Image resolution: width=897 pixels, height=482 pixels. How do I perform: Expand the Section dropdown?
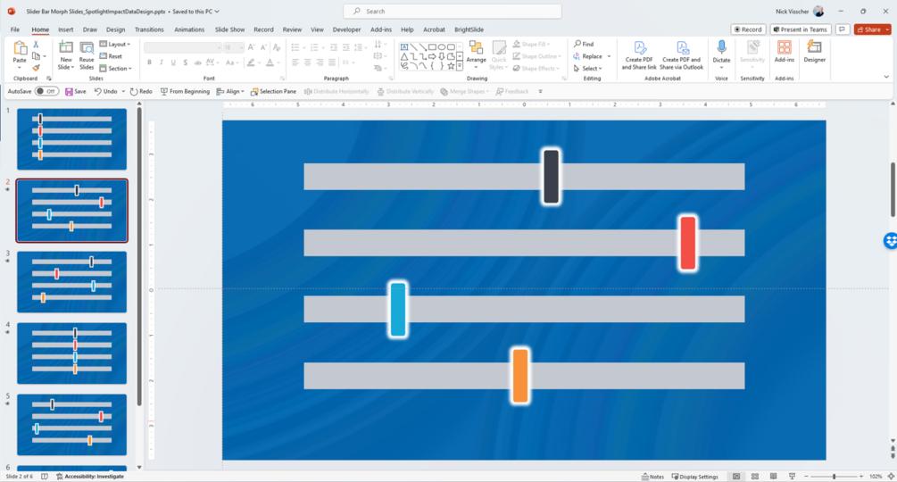click(x=115, y=68)
